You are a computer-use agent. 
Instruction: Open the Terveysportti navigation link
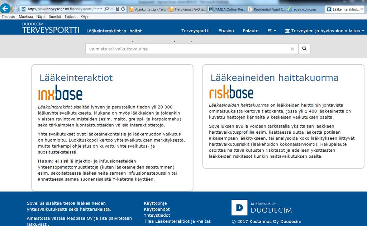tap(195, 31)
